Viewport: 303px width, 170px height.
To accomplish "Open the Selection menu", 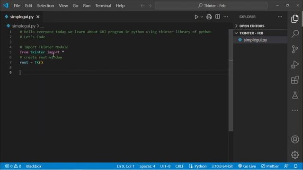I will (x=45, y=6).
